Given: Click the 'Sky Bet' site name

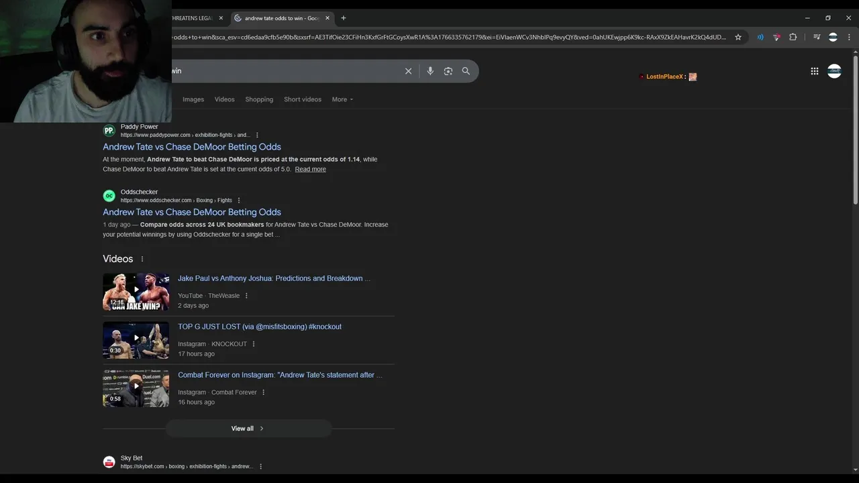Looking at the screenshot, I should pos(132,458).
